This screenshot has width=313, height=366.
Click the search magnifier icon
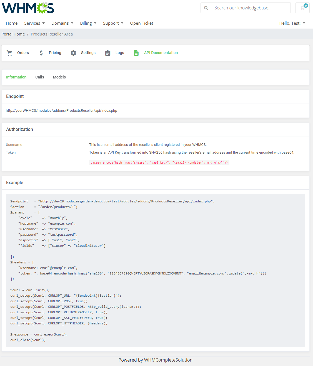click(x=206, y=8)
